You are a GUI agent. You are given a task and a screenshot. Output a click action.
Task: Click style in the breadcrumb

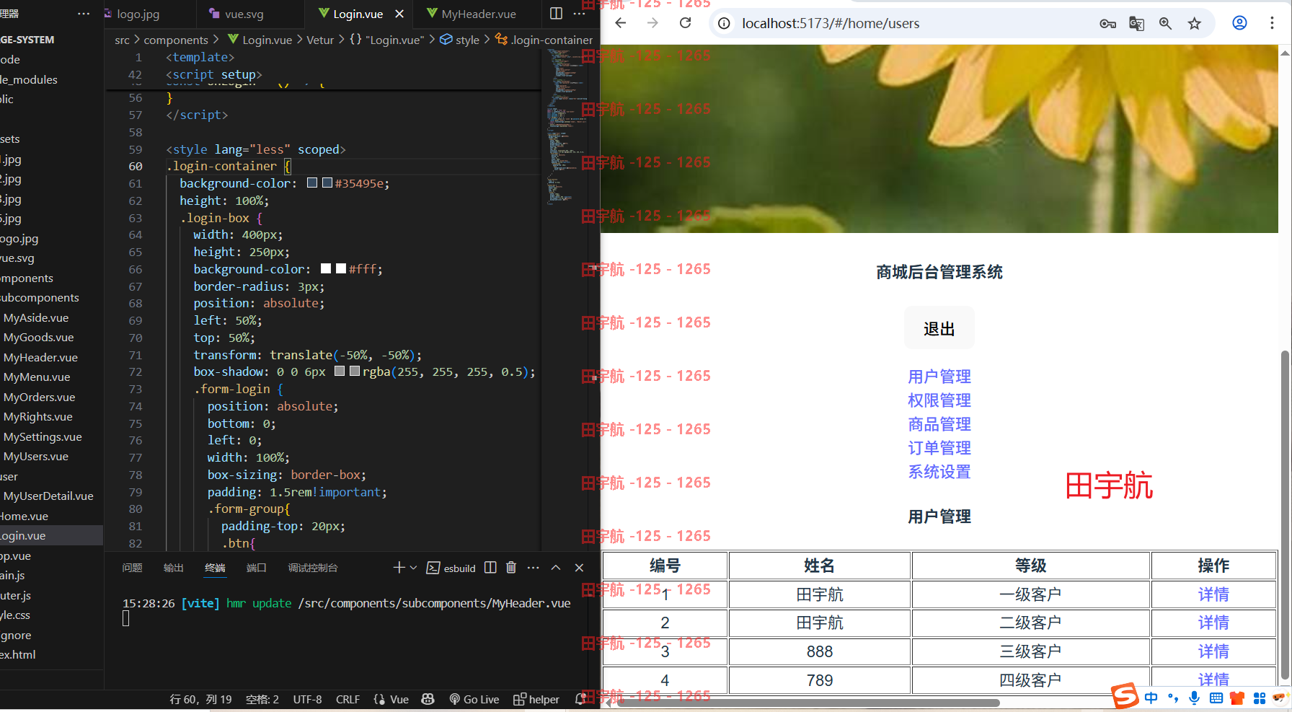click(467, 40)
